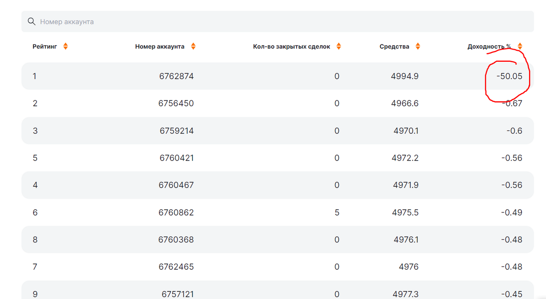Click the Кол-во закрытых сделок header label
The height and width of the screenshot is (299, 546).
coord(292,47)
